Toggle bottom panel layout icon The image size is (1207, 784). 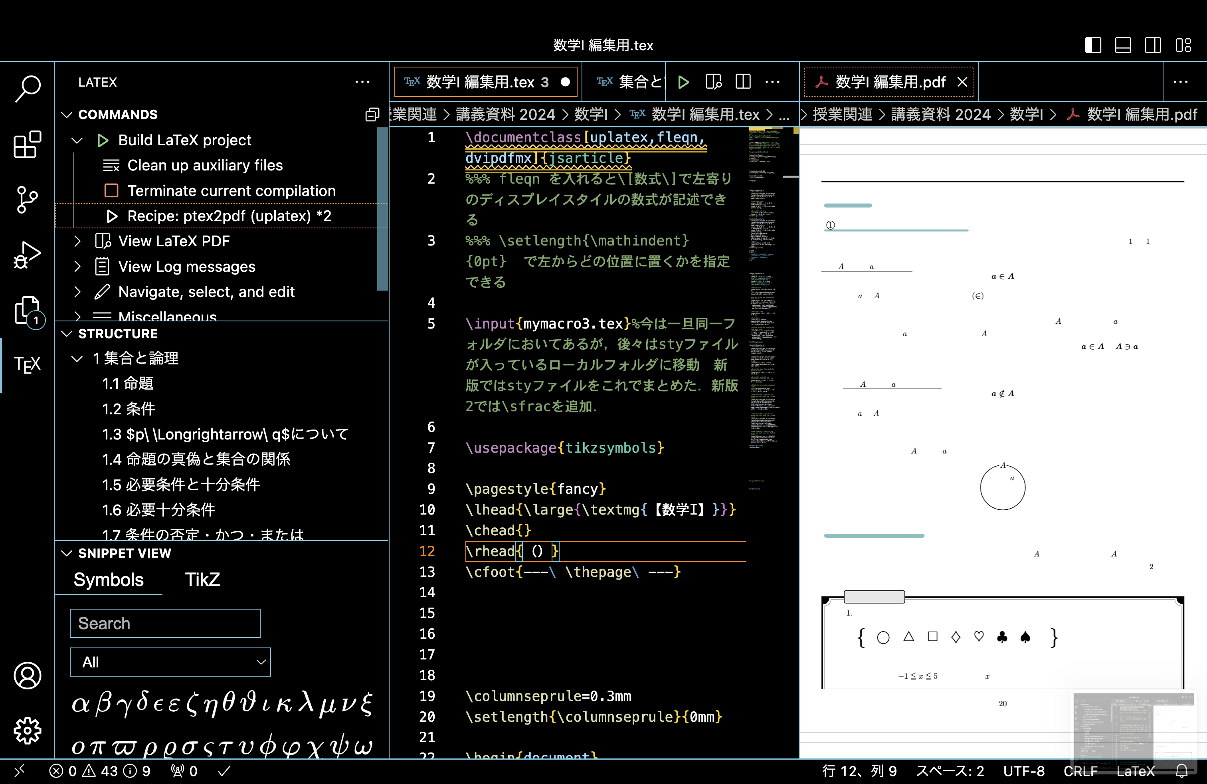[1123, 45]
